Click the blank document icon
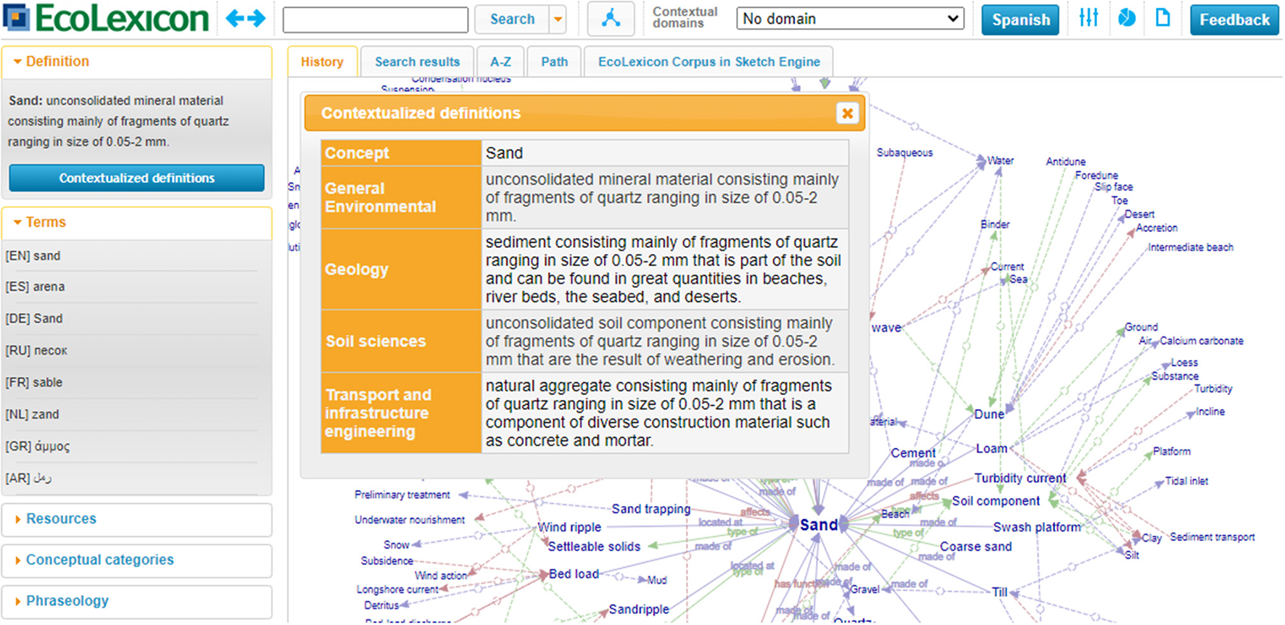The height and width of the screenshot is (625, 1285). click(x=1162, y=18)
